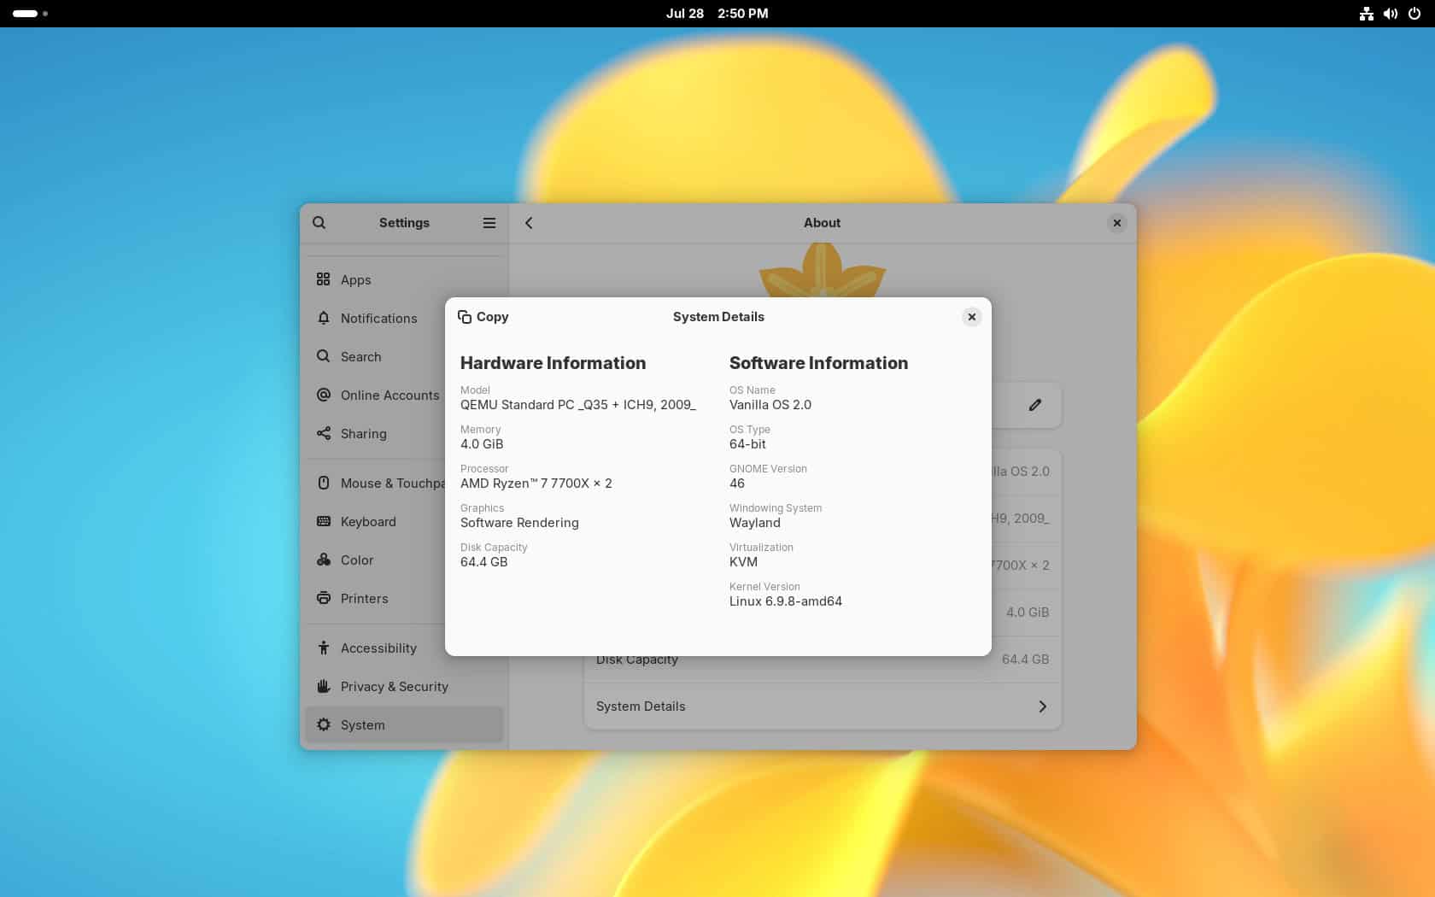Open Printers settings
1435x897 pixels.
point(364,598)
